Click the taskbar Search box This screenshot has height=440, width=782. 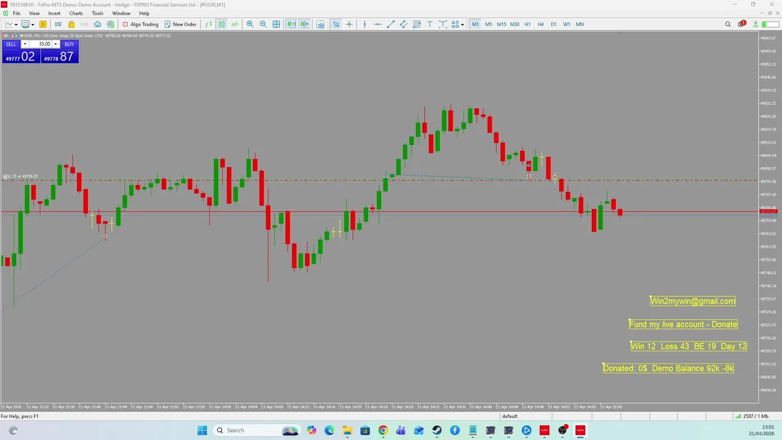click(x=257, y=430)
